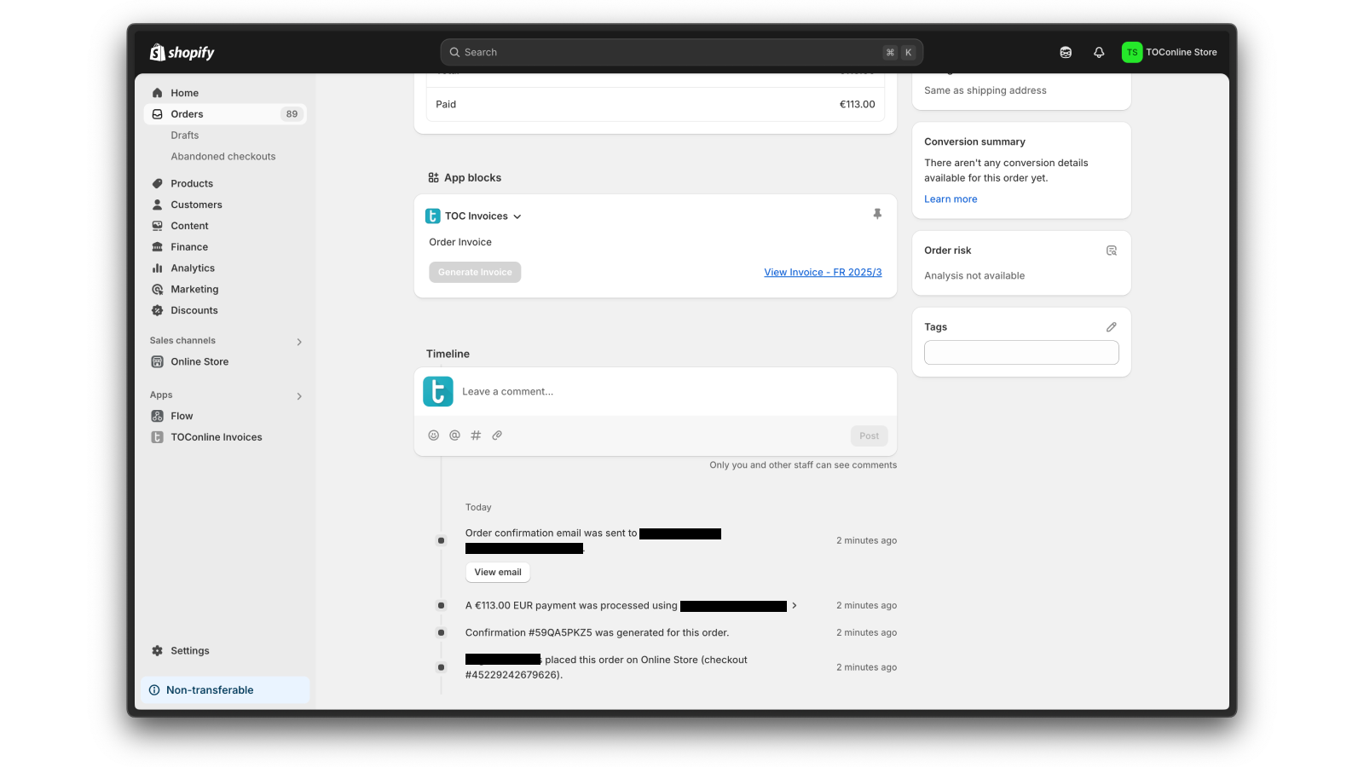Attach a file with paperclip icon

tap(497, 435)
